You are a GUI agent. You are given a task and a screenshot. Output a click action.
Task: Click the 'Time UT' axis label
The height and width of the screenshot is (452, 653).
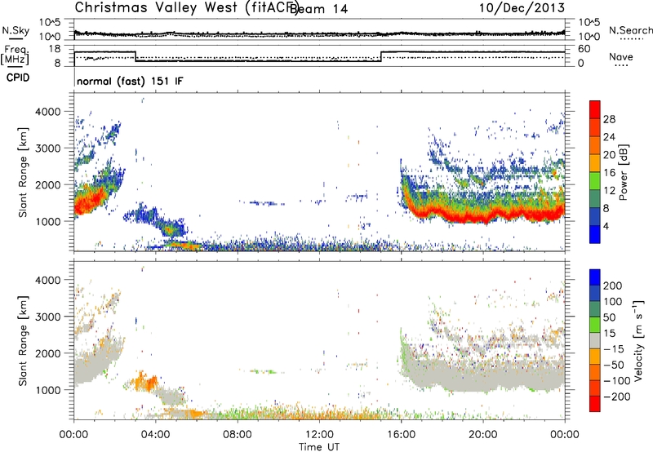pos(319,447)
